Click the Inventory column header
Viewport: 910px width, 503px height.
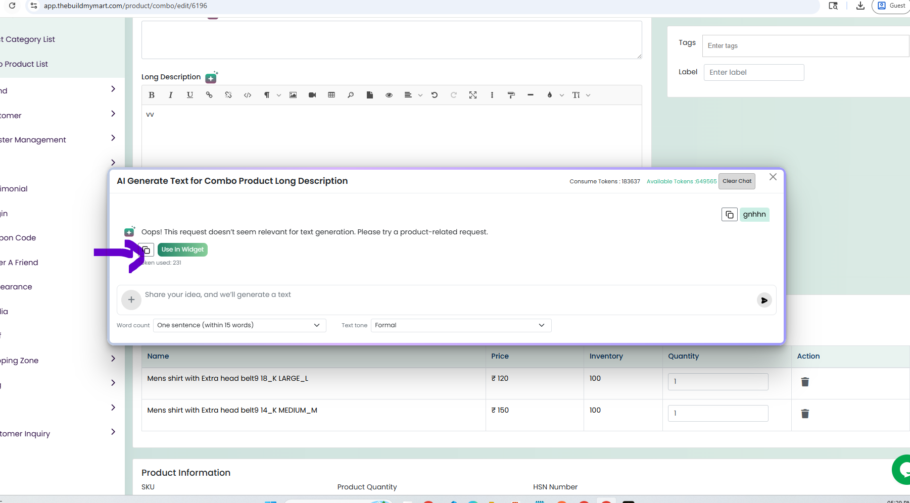point(606,356)
